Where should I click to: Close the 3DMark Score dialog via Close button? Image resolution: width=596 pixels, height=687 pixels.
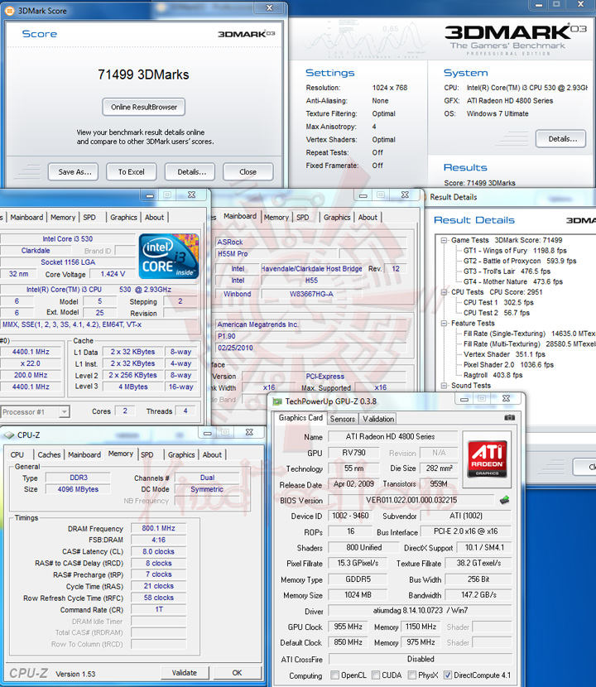[248, 172]
